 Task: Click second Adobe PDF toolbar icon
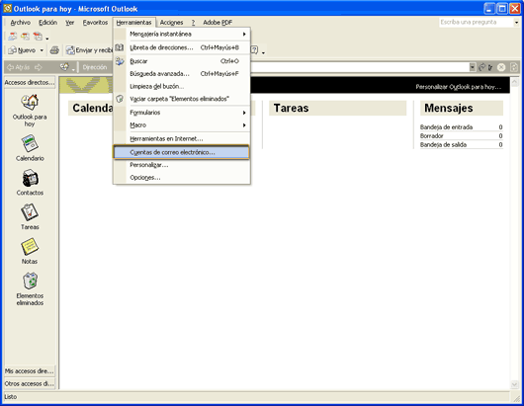coord(26,37)
